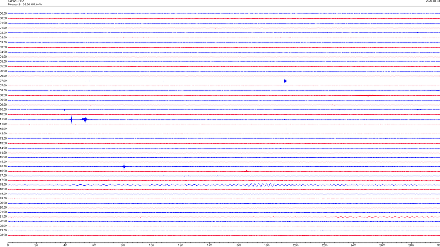Click the 21:30 trace time label

[x=3, y=217]
